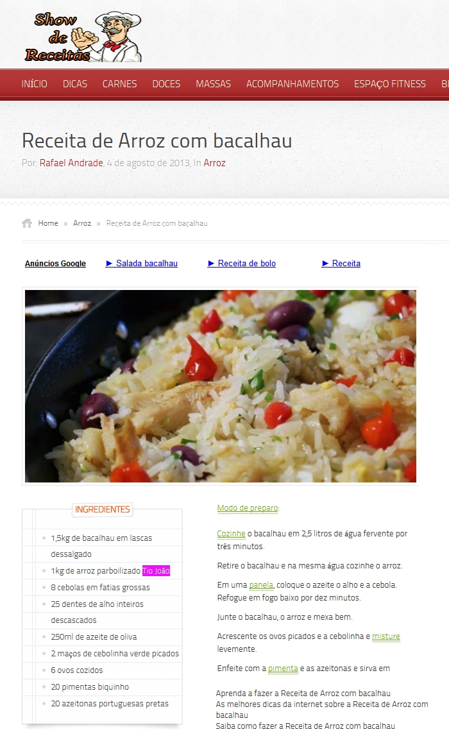Image resolution: width=449 pixels, height=750 pixels.
Task: Open the Receita de bolo ad link
Action: [x=241, y=263]
